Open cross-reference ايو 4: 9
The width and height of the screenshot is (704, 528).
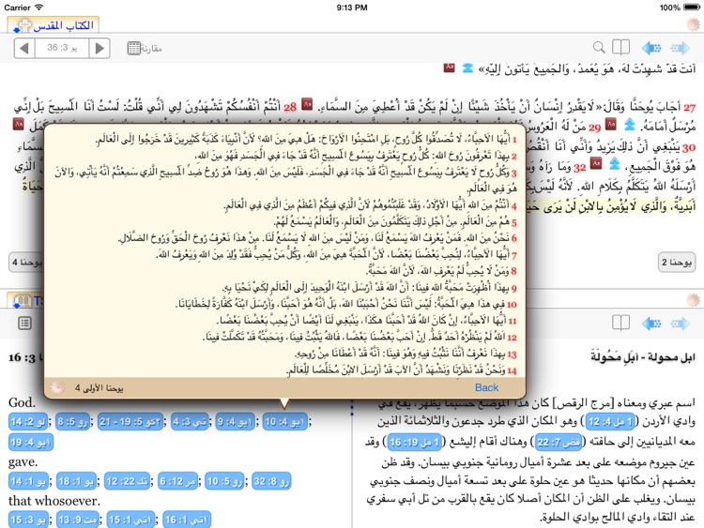tap(235, 422)
